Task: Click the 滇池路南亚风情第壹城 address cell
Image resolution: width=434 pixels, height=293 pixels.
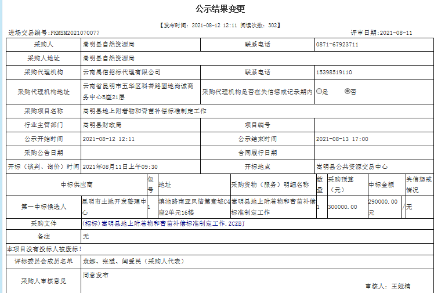Action: click(194, 207)
